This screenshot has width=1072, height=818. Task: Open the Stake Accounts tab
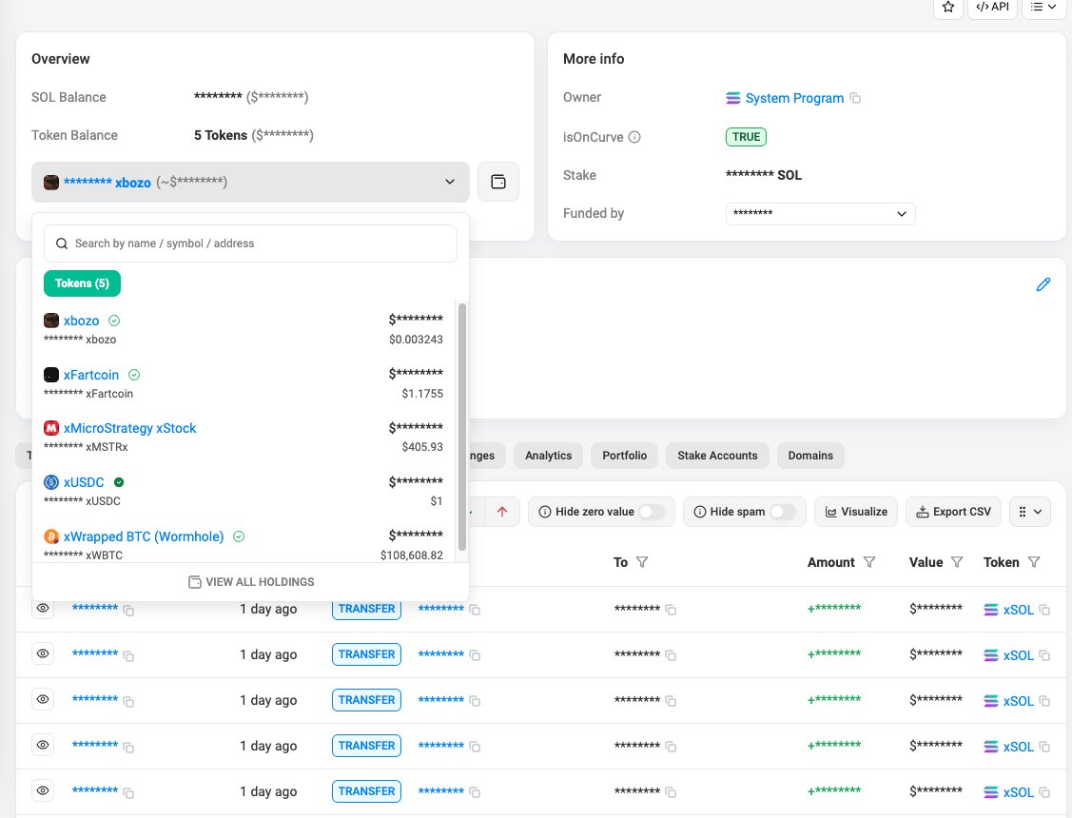pos(717,456)
